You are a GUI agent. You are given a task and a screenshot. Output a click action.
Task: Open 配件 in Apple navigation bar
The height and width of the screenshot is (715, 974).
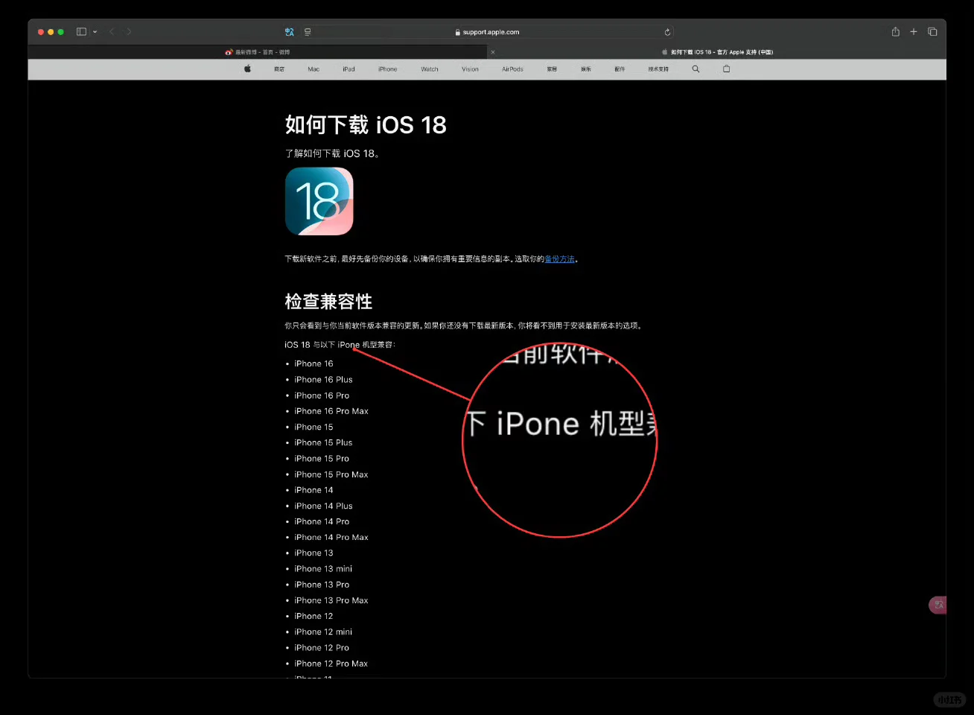620,69
